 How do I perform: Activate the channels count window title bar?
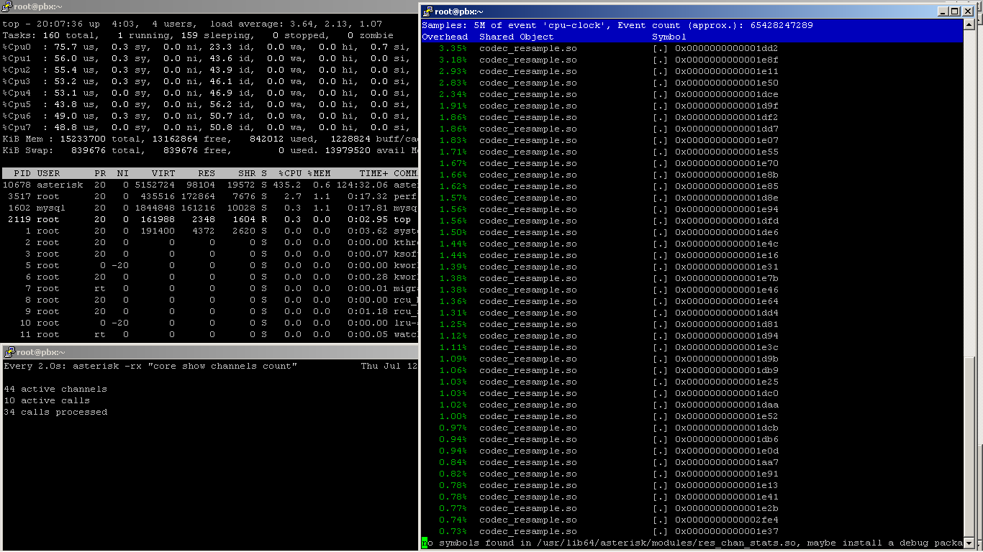(x=216, y=352)
